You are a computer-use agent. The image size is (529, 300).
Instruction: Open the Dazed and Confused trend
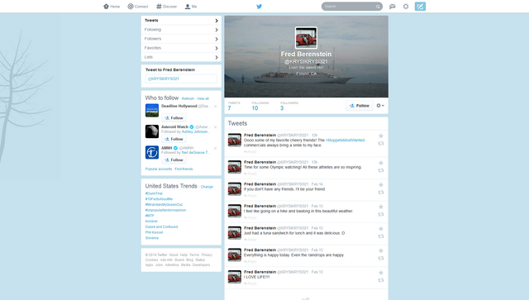(x=162, y=226)
